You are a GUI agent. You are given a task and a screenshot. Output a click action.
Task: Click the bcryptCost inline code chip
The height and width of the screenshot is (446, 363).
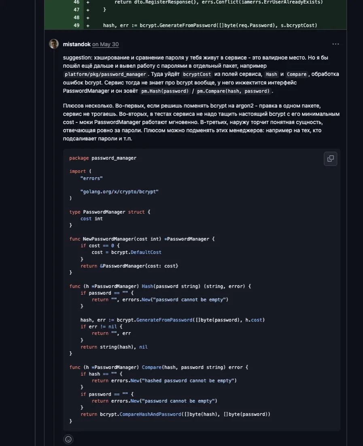pyautogui.click(x=197, y=74)
